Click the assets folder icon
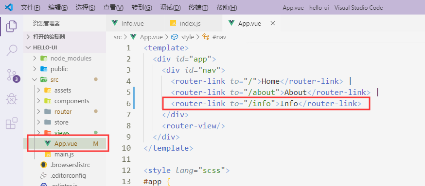The width and height of the screenshot is (425, 186). click(48, 90)
